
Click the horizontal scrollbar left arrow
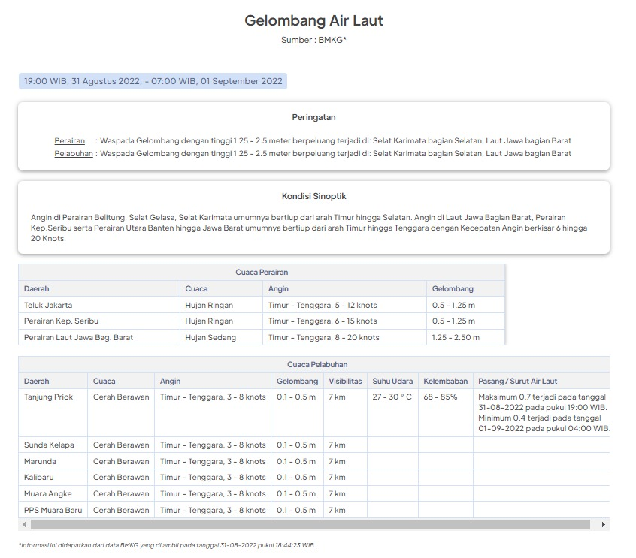click(x=24, y=524)
